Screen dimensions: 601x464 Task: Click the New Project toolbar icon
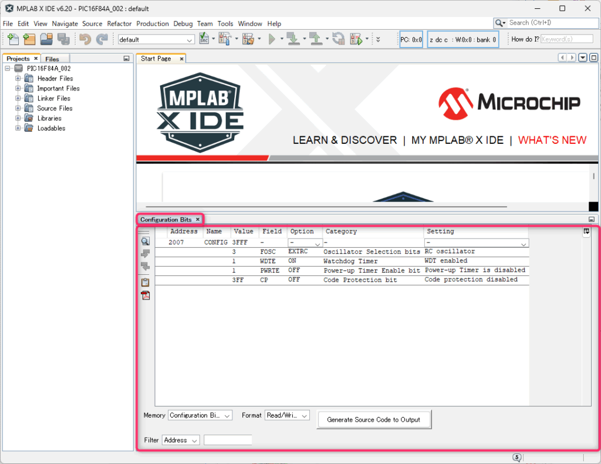(x=29, y=39)
